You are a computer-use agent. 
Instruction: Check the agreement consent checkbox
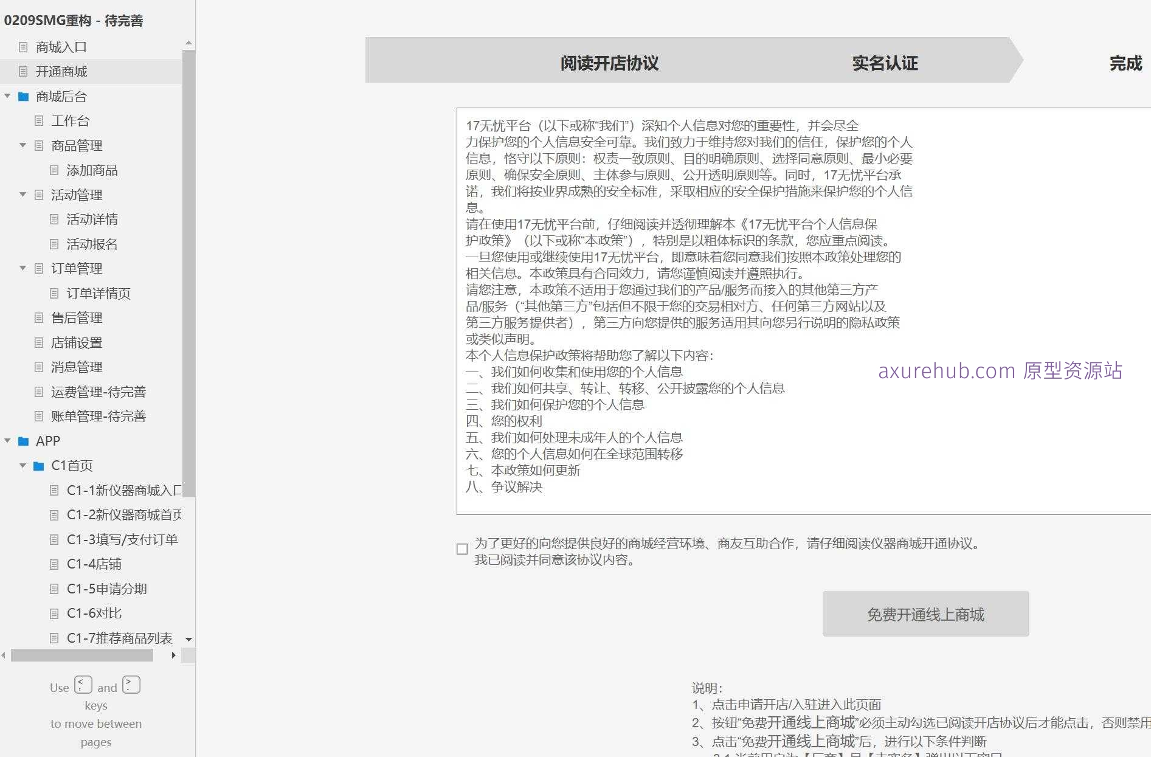click(x=462, y=549)
